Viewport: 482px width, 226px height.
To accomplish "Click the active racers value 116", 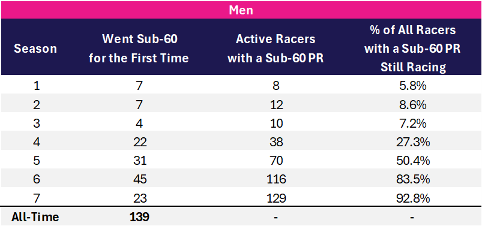I will point(276,180).
